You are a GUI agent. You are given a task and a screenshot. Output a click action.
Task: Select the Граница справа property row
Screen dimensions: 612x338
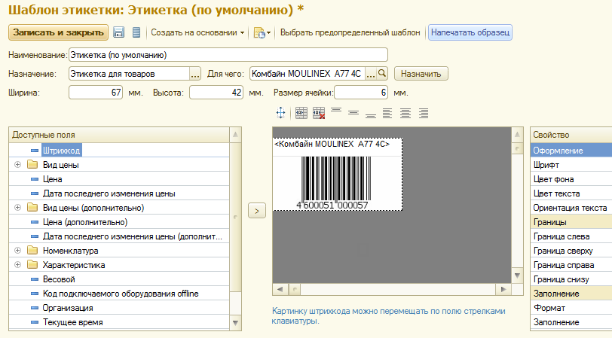coord(571,265)
